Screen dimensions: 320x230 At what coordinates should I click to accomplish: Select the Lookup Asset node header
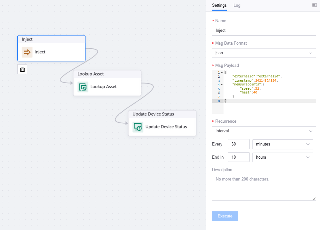pos(107,74)
